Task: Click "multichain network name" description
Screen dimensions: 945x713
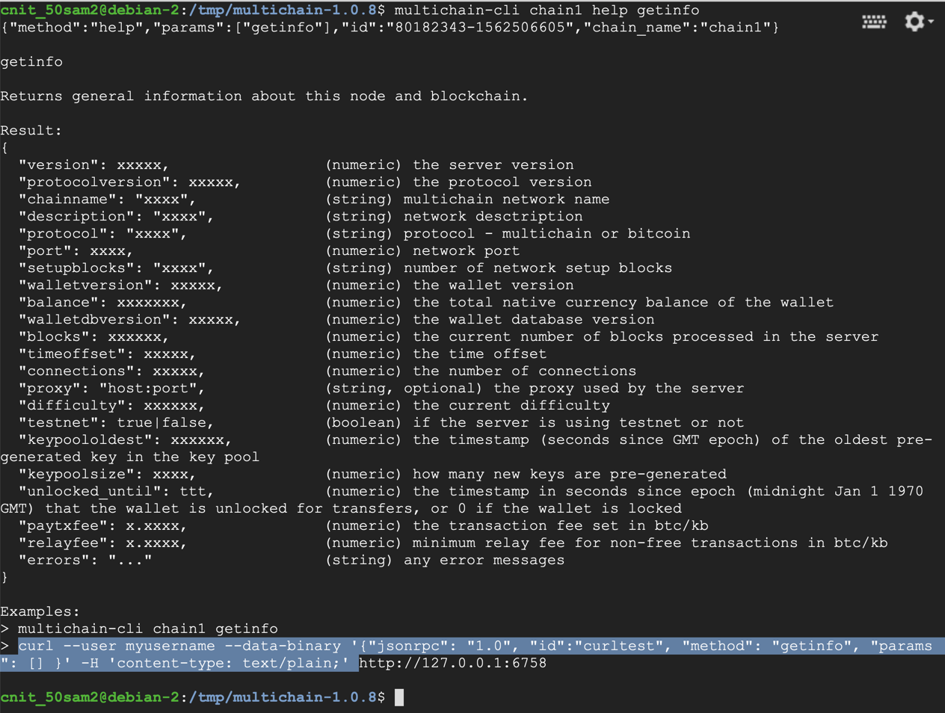Action: click(x=506, y=199)
